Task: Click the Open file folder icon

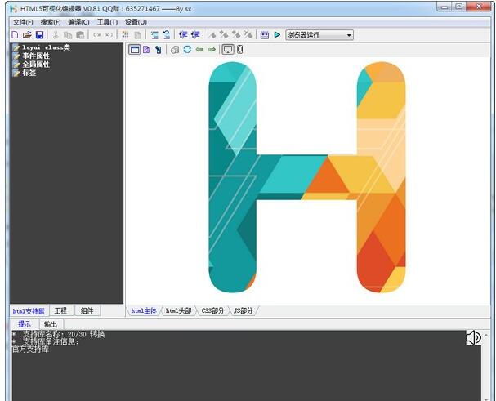Action: coord(27,35)
